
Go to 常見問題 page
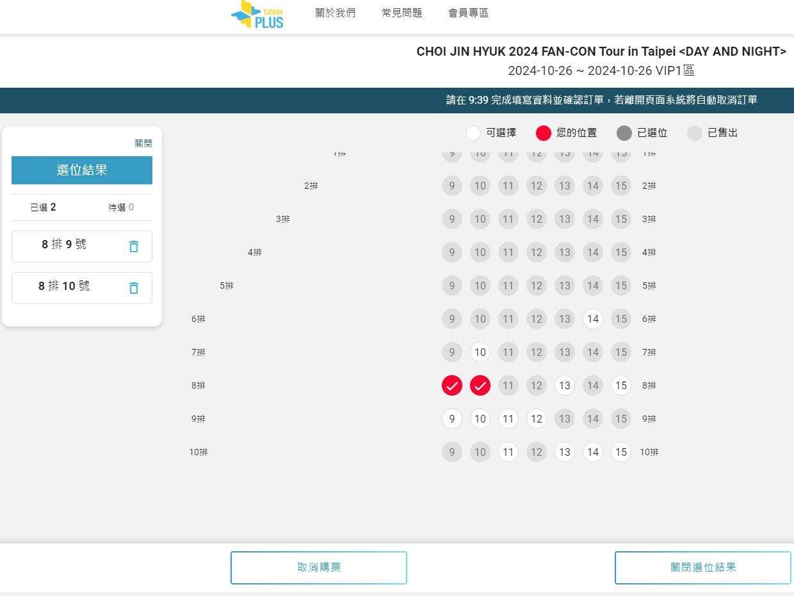pos(402,13)
